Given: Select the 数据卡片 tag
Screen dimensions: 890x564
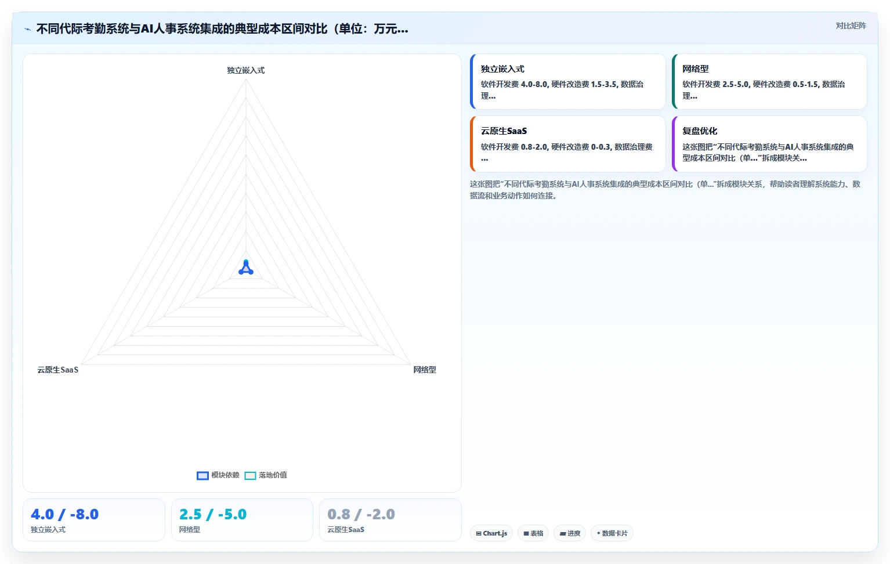Looking at the screenshot, I should coord(612,533).
